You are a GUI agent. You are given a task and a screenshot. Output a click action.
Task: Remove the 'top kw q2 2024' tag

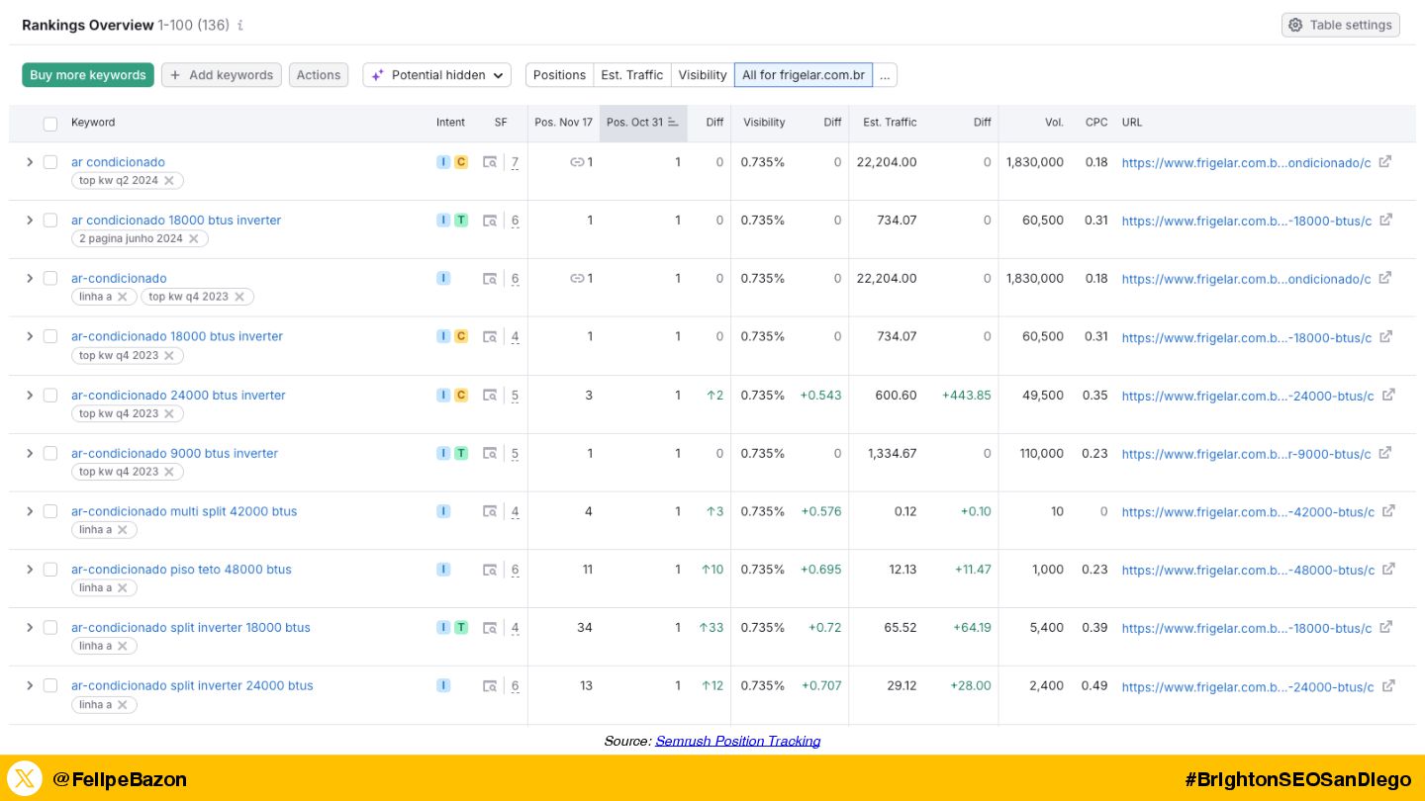(x=169, y=181)
